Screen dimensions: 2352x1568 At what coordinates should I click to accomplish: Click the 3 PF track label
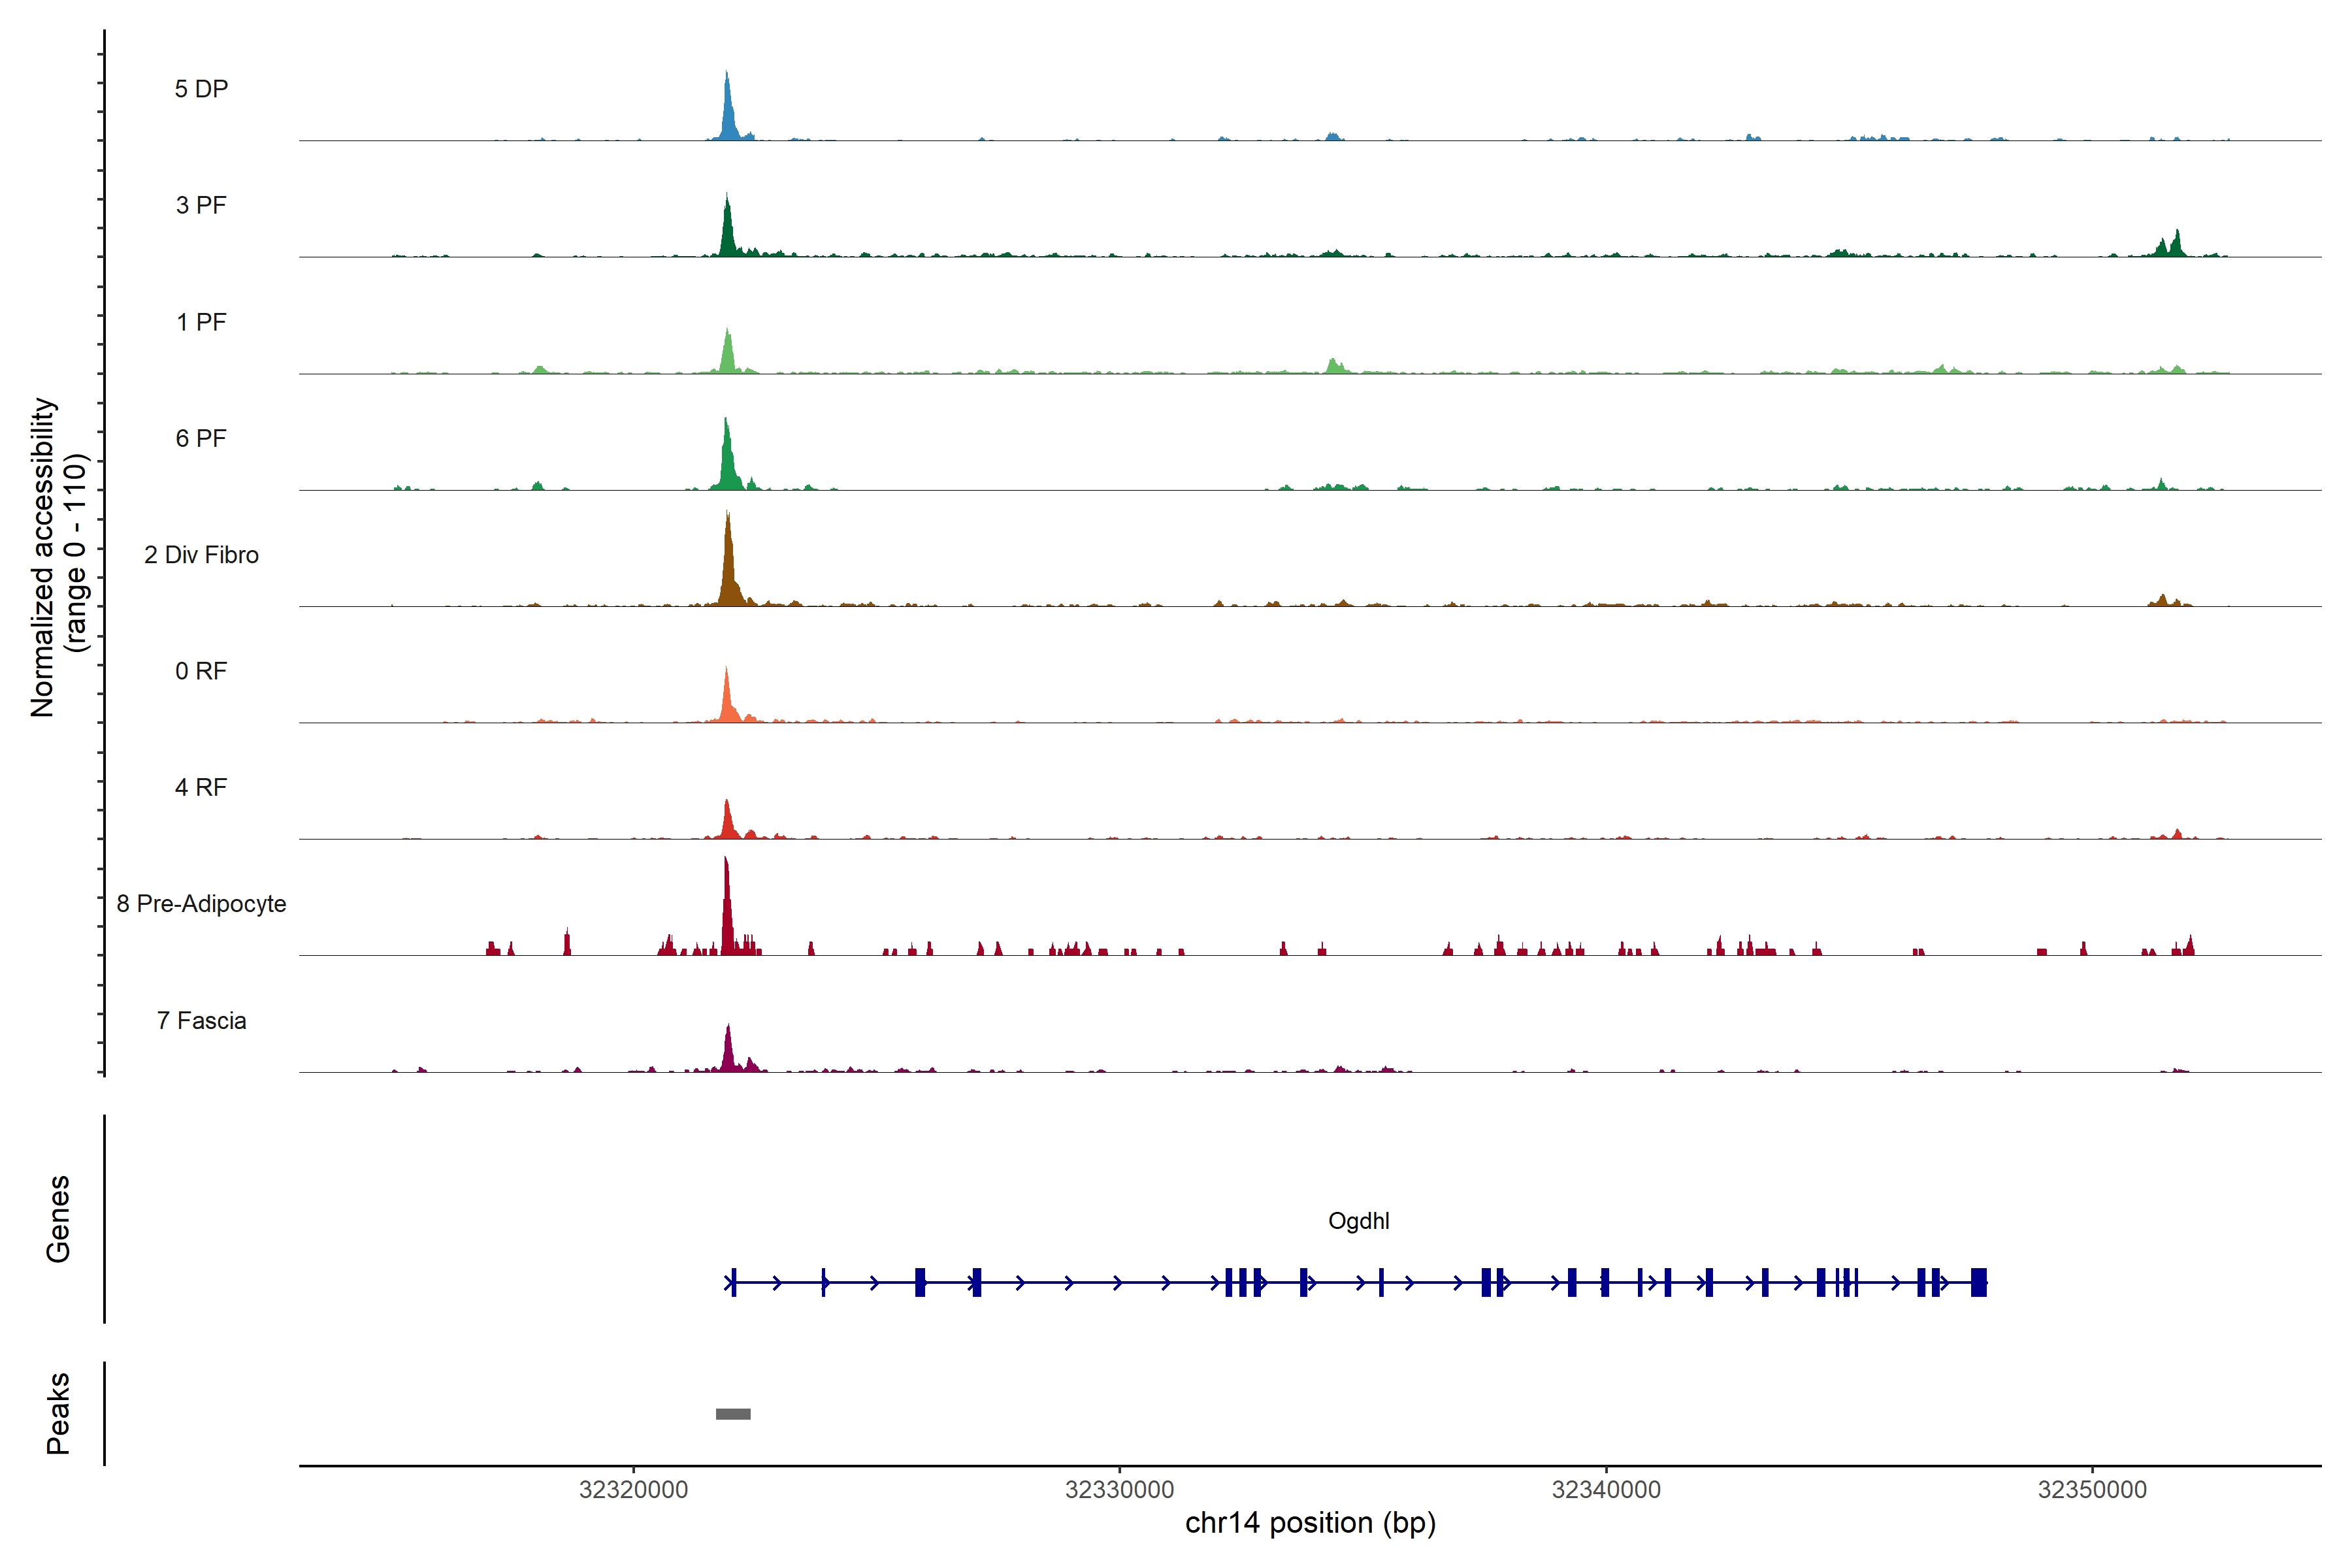tap(201, 205)
